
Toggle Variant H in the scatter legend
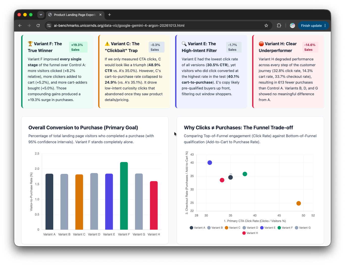(250, 233)
